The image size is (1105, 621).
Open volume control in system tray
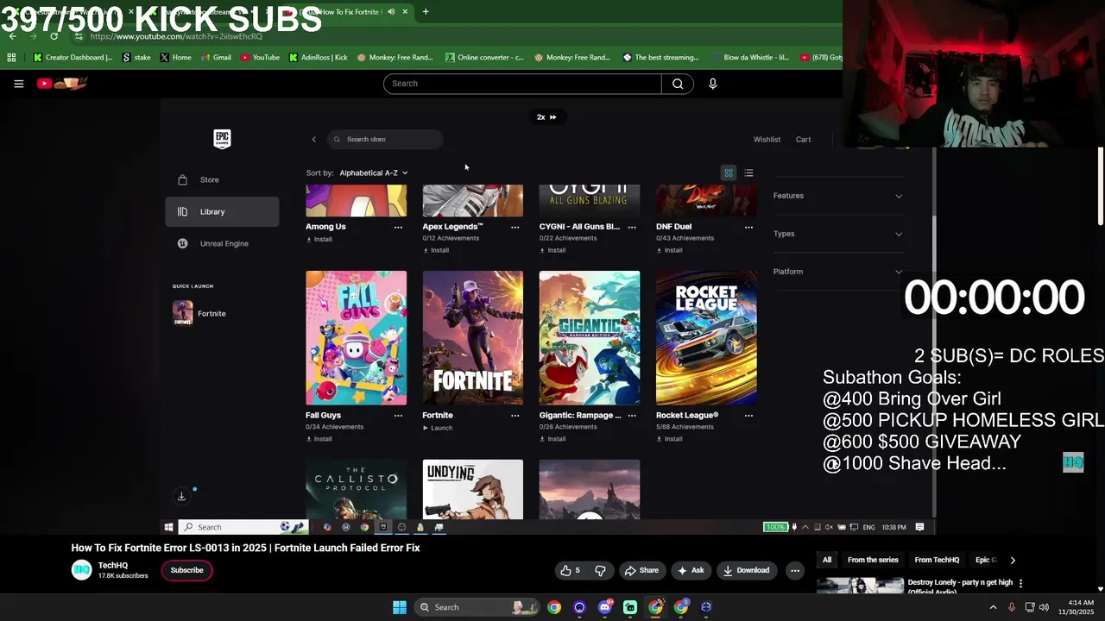click(1043, 607)
